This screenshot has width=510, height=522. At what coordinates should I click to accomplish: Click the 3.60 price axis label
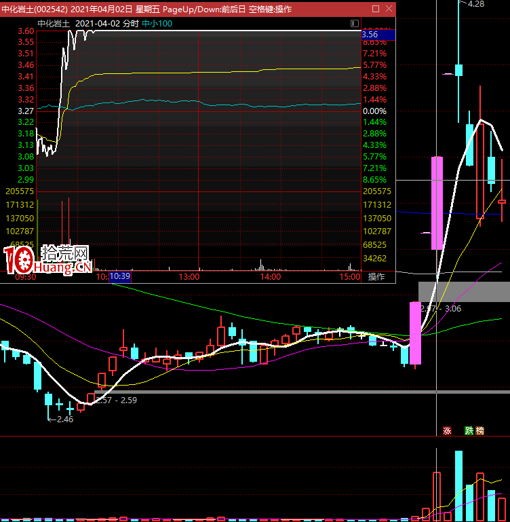click(x=26, y=31)
